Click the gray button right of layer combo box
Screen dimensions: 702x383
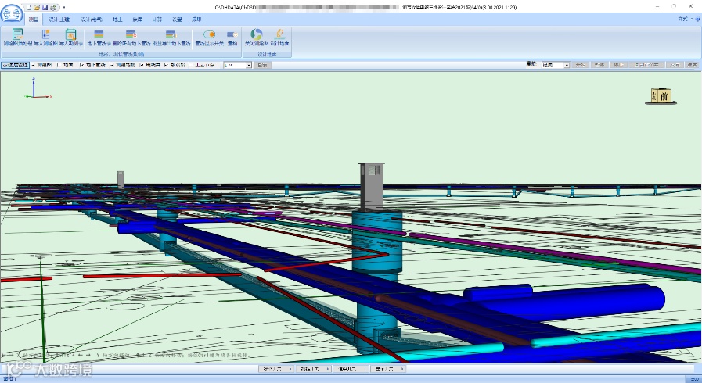(x=262, y=65)
